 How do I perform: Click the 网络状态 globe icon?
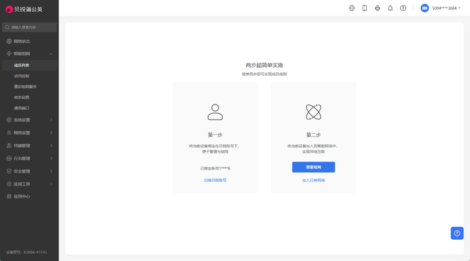coord(9,41)
